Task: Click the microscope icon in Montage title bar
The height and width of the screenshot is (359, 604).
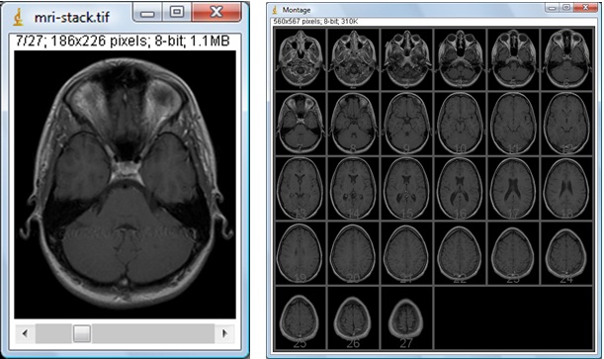Action: coord(275,10)
